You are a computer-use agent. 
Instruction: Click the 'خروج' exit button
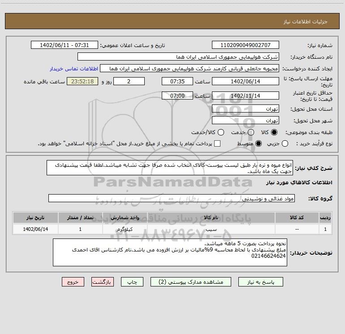click(x=73, y=282)
